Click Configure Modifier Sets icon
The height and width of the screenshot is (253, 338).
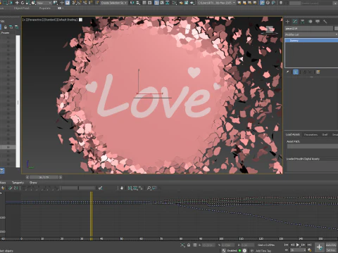[x=318, y=72]
